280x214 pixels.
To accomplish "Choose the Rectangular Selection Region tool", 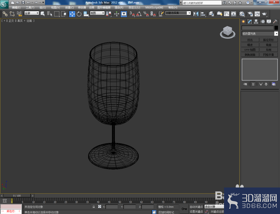I will pyautogui.click(x=57, y=14).
